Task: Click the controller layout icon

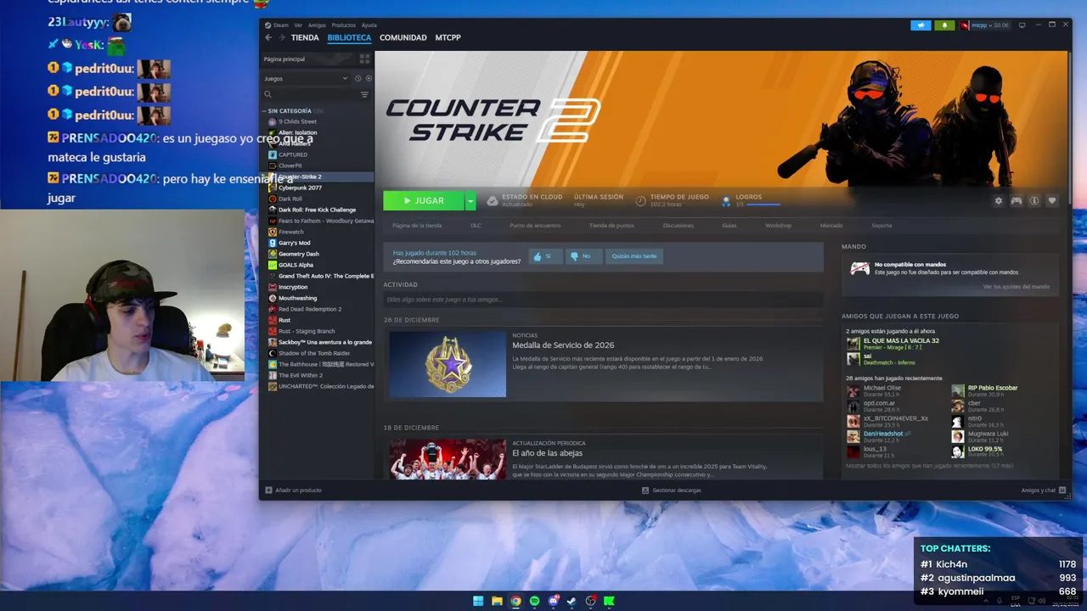Action: 1016,201
